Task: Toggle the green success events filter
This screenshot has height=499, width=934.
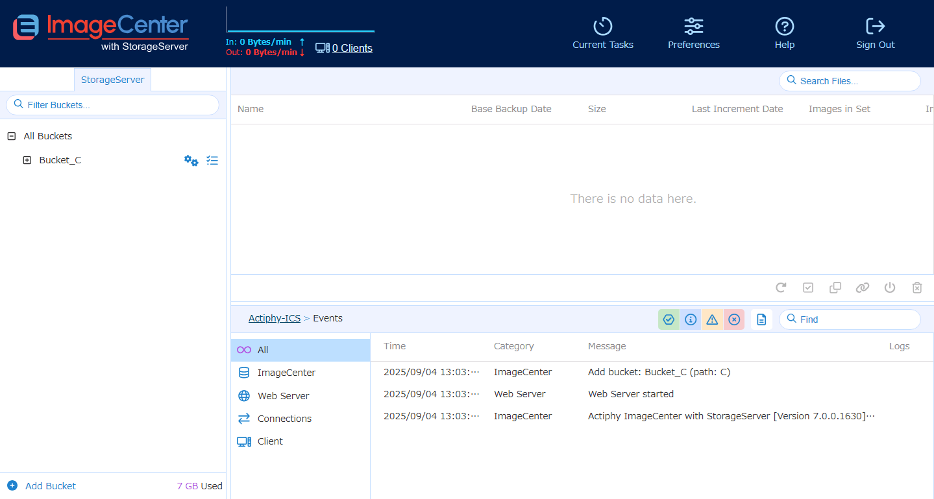Action: [669, 319]
